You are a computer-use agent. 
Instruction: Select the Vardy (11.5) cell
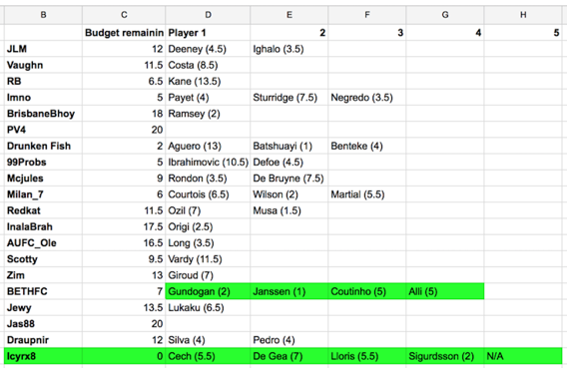pos(208,259)
